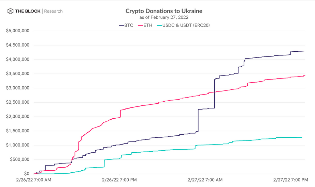This screenshot has height=187, width=315.
Task: Click the Crypto Donations to Ukraine title
Action: (164, 11)
